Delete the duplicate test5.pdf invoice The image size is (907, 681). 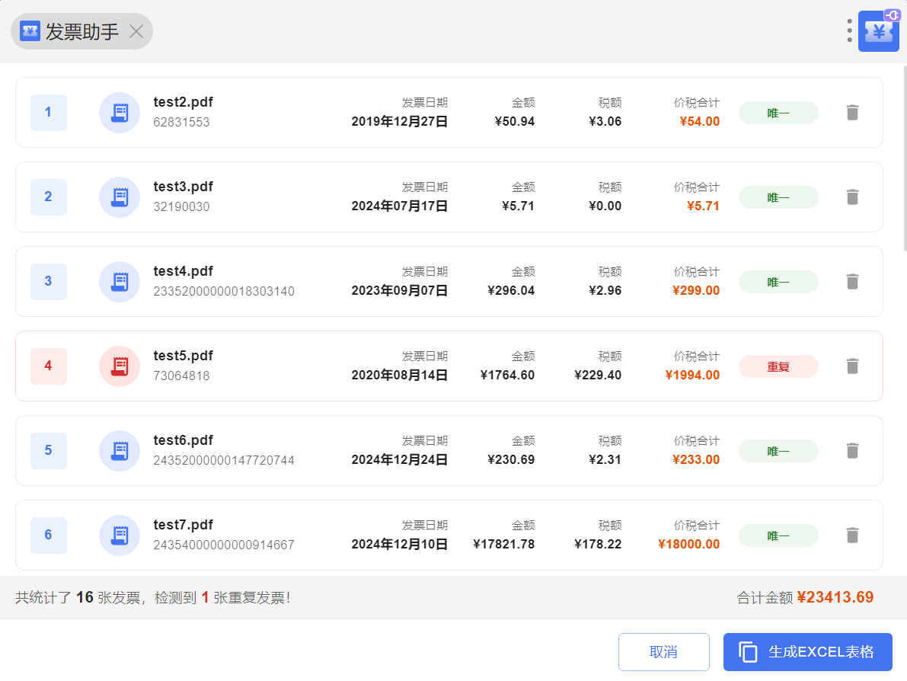(852, 366)
